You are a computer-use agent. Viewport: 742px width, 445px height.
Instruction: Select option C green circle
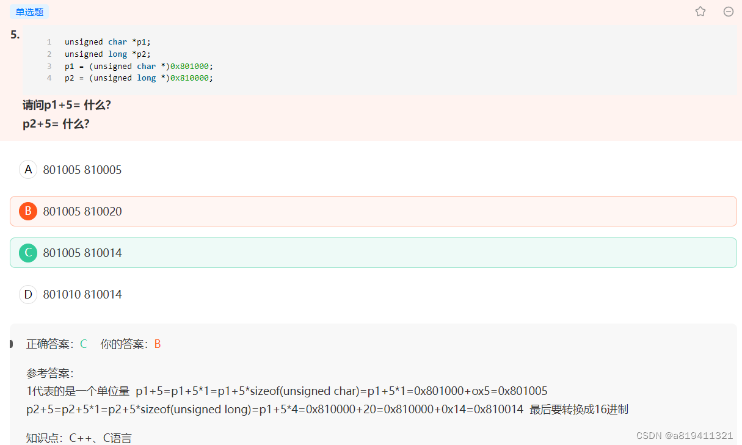(x=28, y=253)
